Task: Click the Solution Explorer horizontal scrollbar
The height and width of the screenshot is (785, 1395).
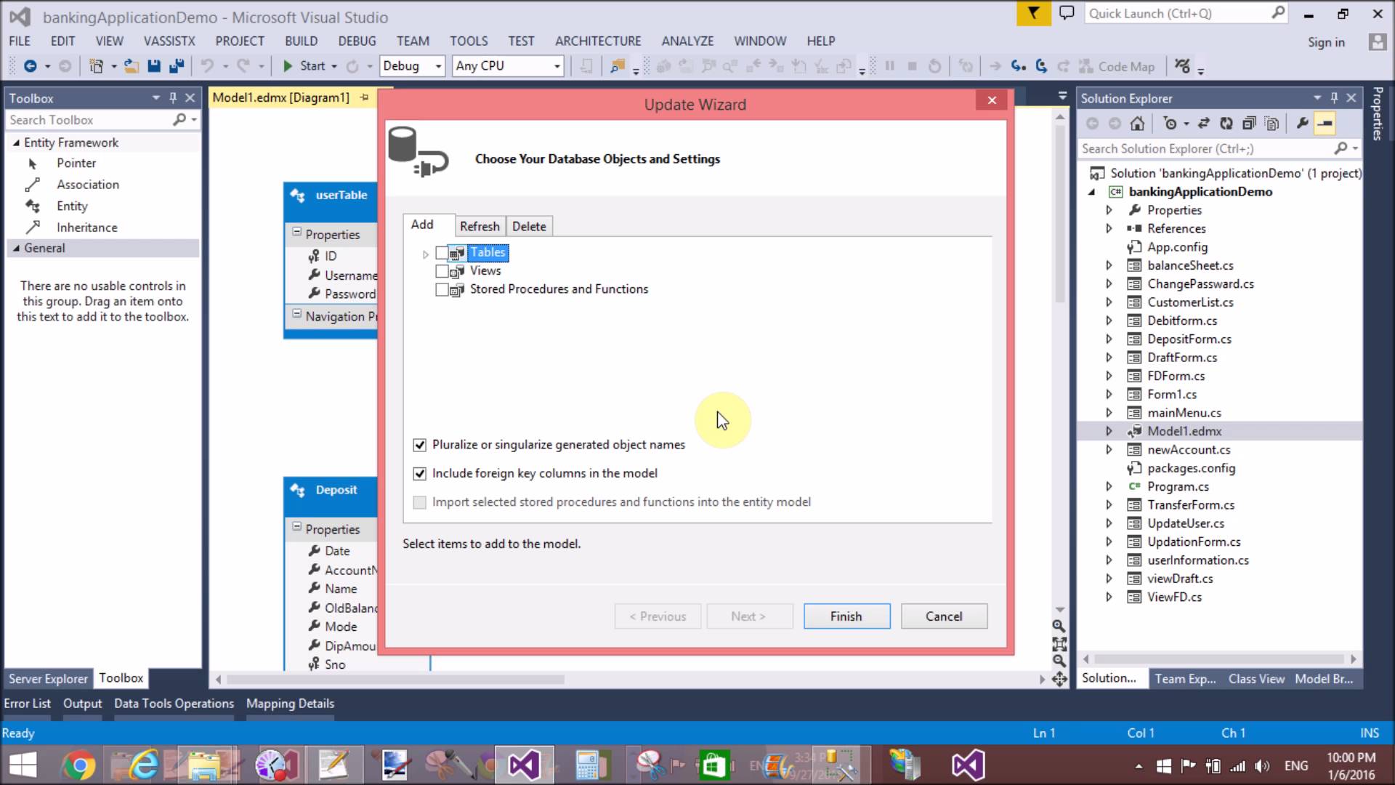Action: (1218, 659)
